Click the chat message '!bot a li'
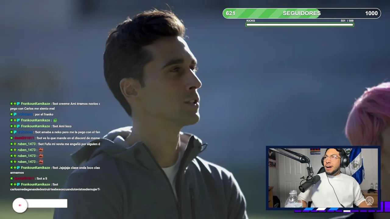Viewport: 390px width, 219px height. [42, 179]
